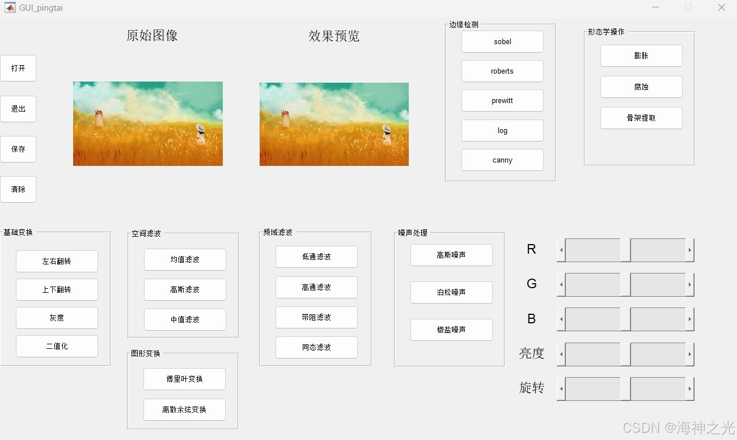
Task: Click the original image under 原始图像
Action: [x=148, y=123]
